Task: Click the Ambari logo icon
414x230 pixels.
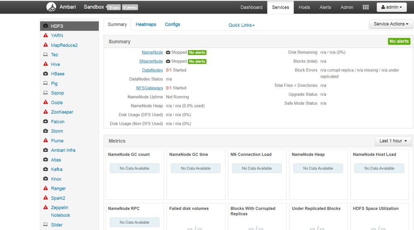Action: tap(51, 7)
